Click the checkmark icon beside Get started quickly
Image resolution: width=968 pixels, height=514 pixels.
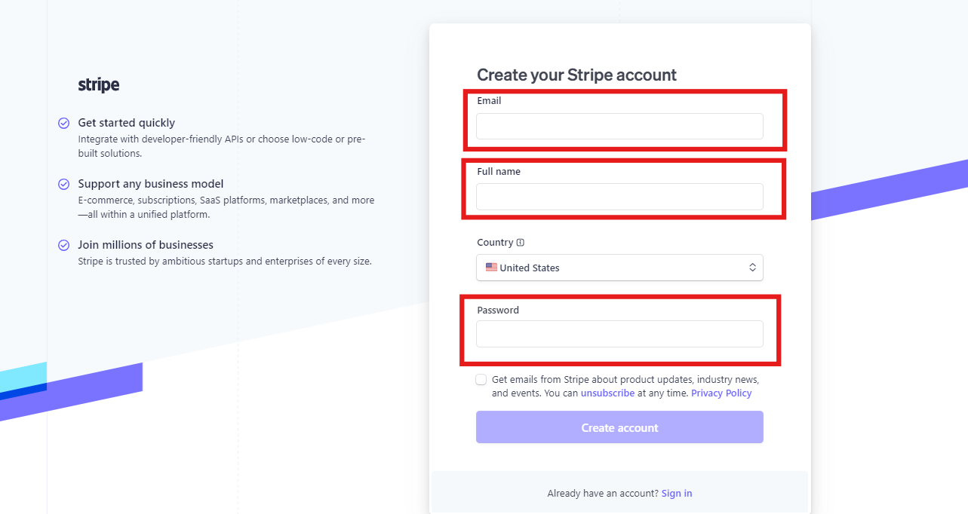(64, 123)
